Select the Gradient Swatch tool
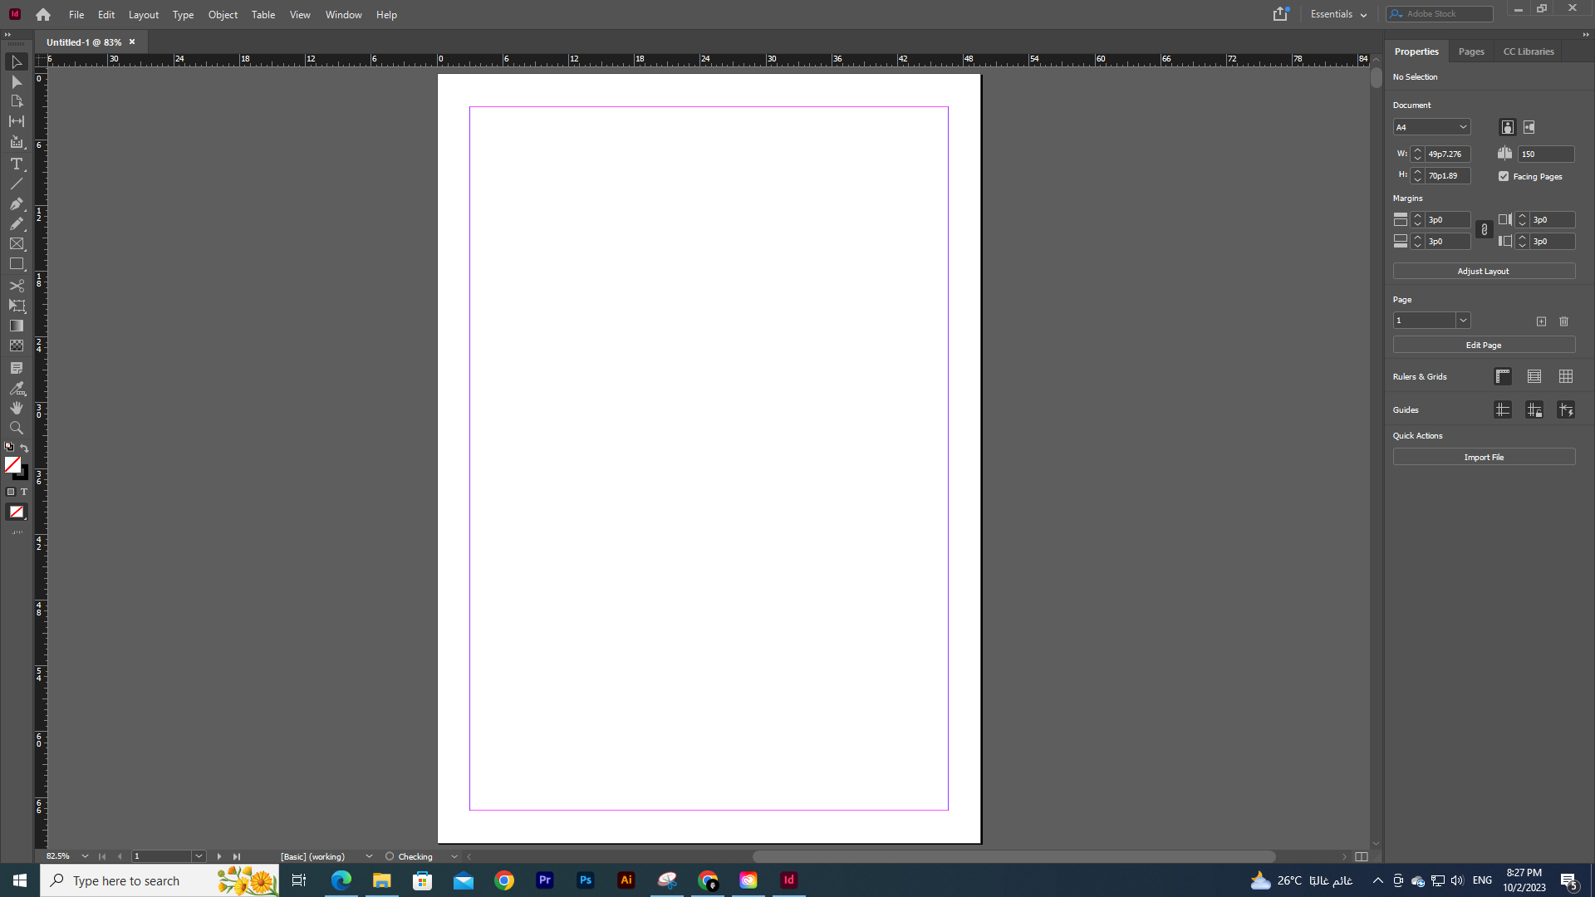The height and width of the screenshot is (897, 1595). coord(17,326)
